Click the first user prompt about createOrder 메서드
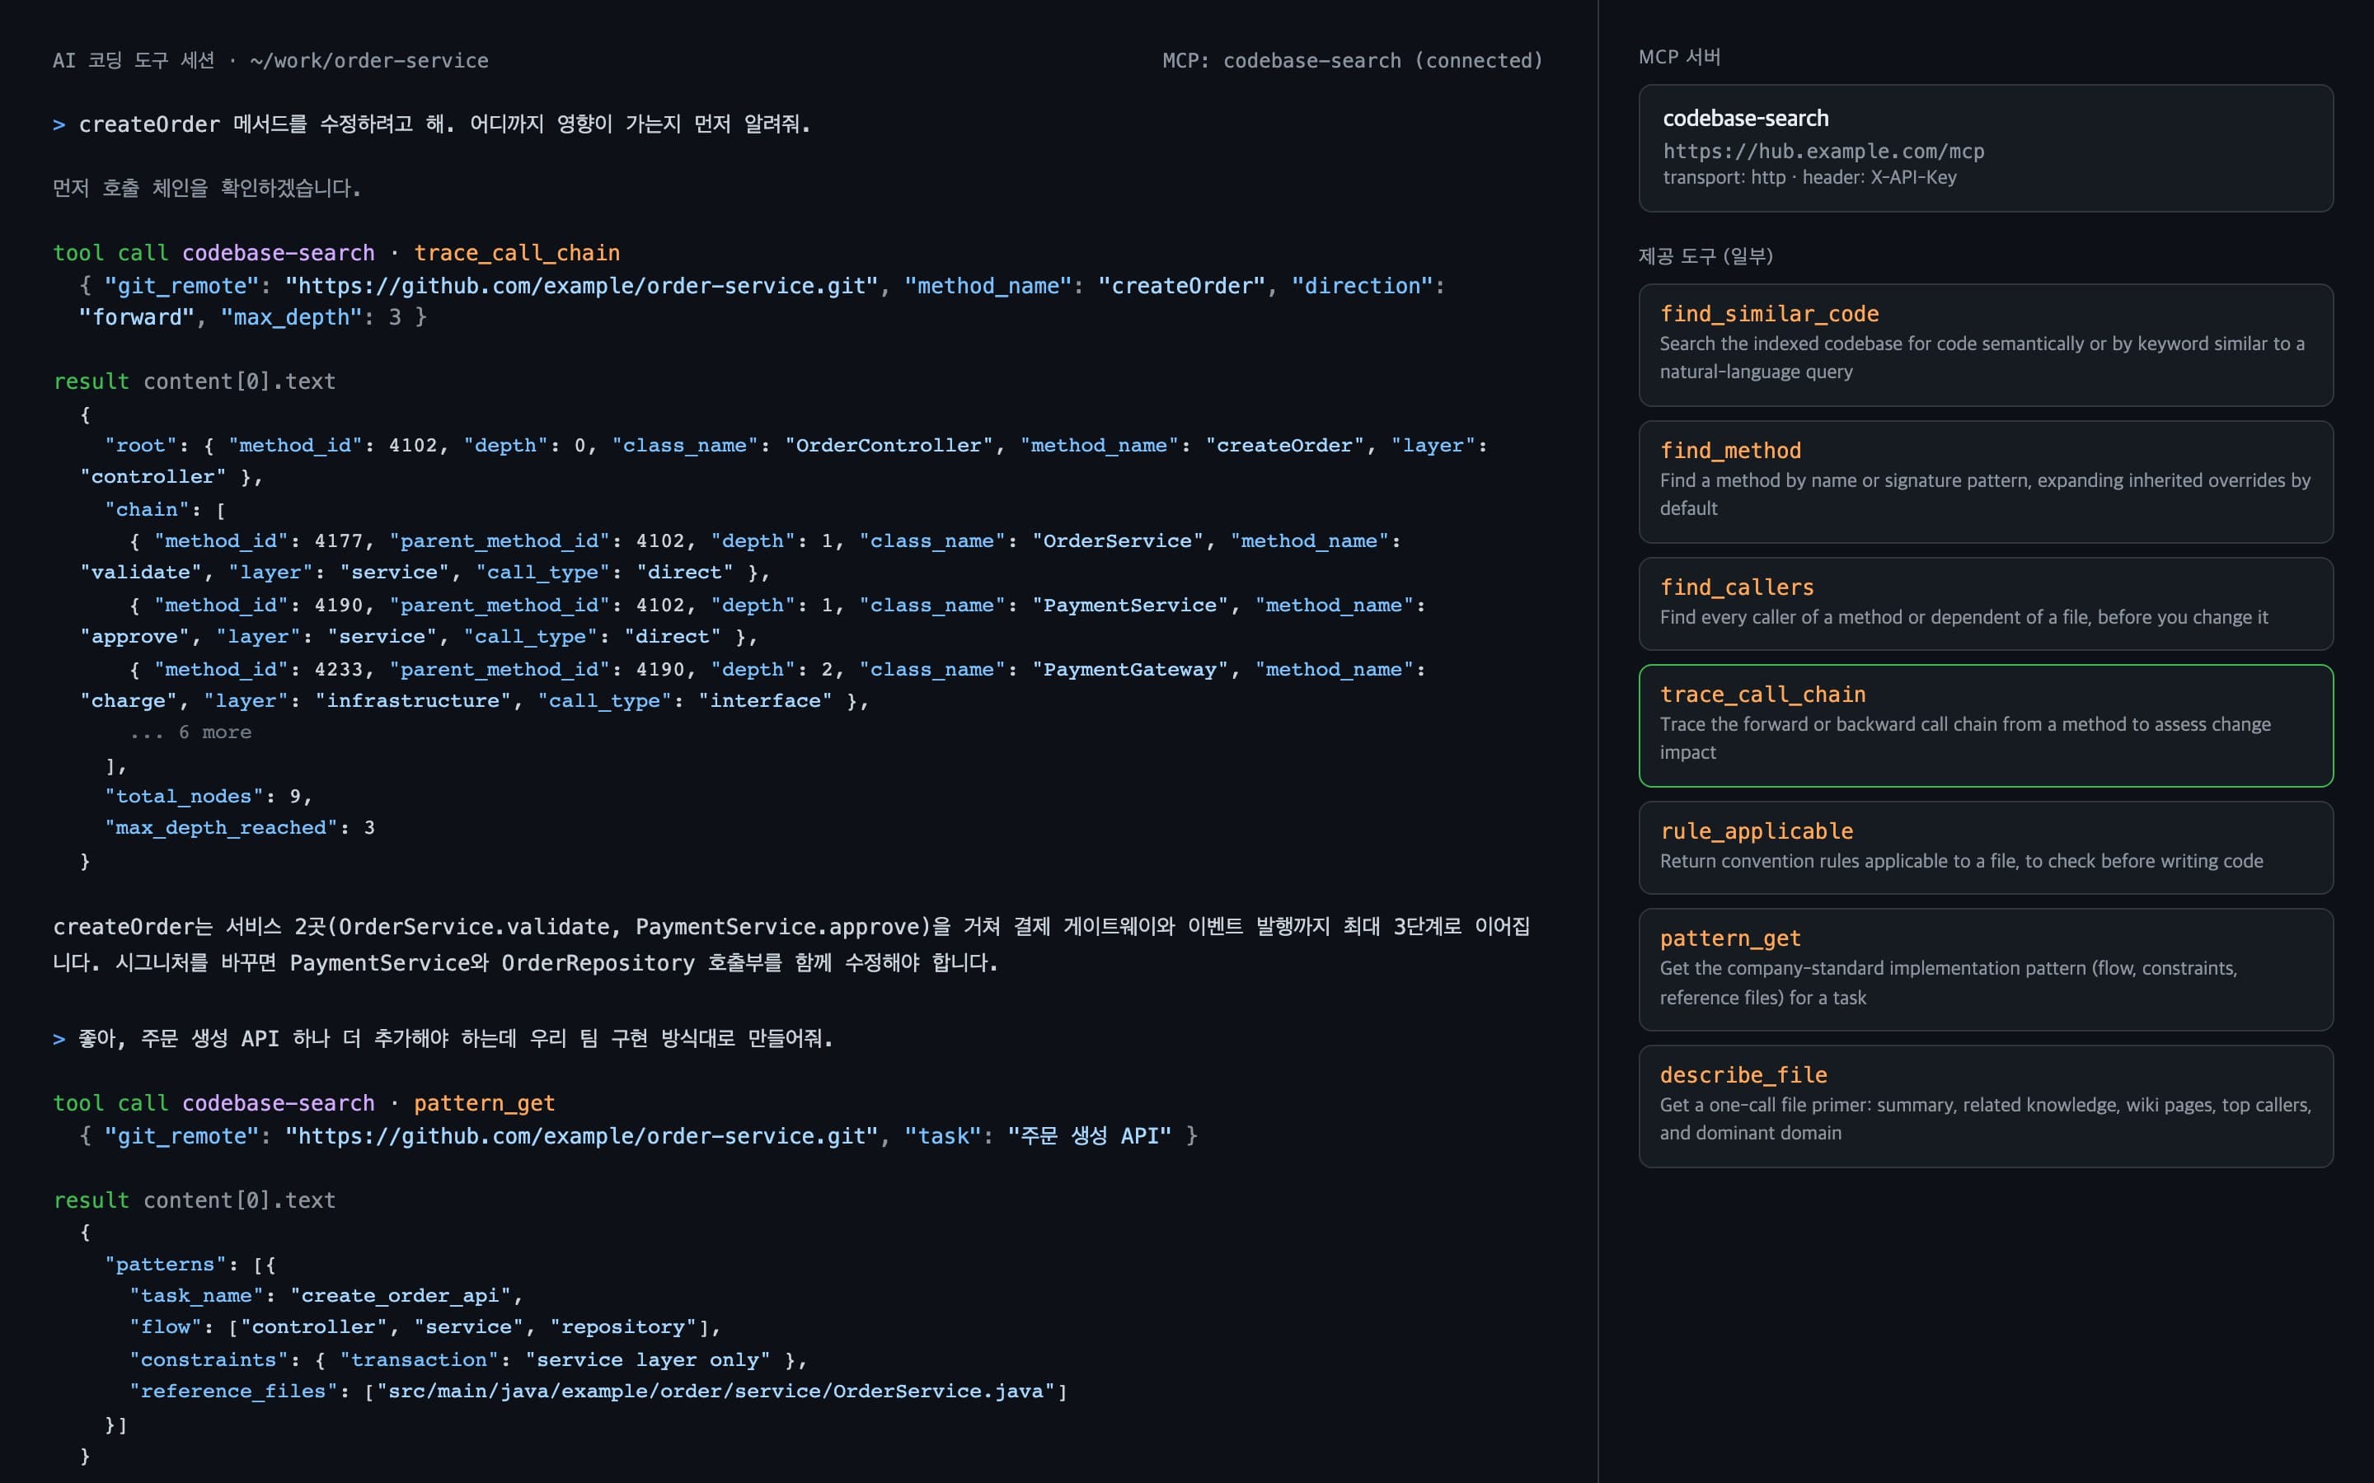The image size is (2374, 1483). pyautogui.click(x=432, y=124)
